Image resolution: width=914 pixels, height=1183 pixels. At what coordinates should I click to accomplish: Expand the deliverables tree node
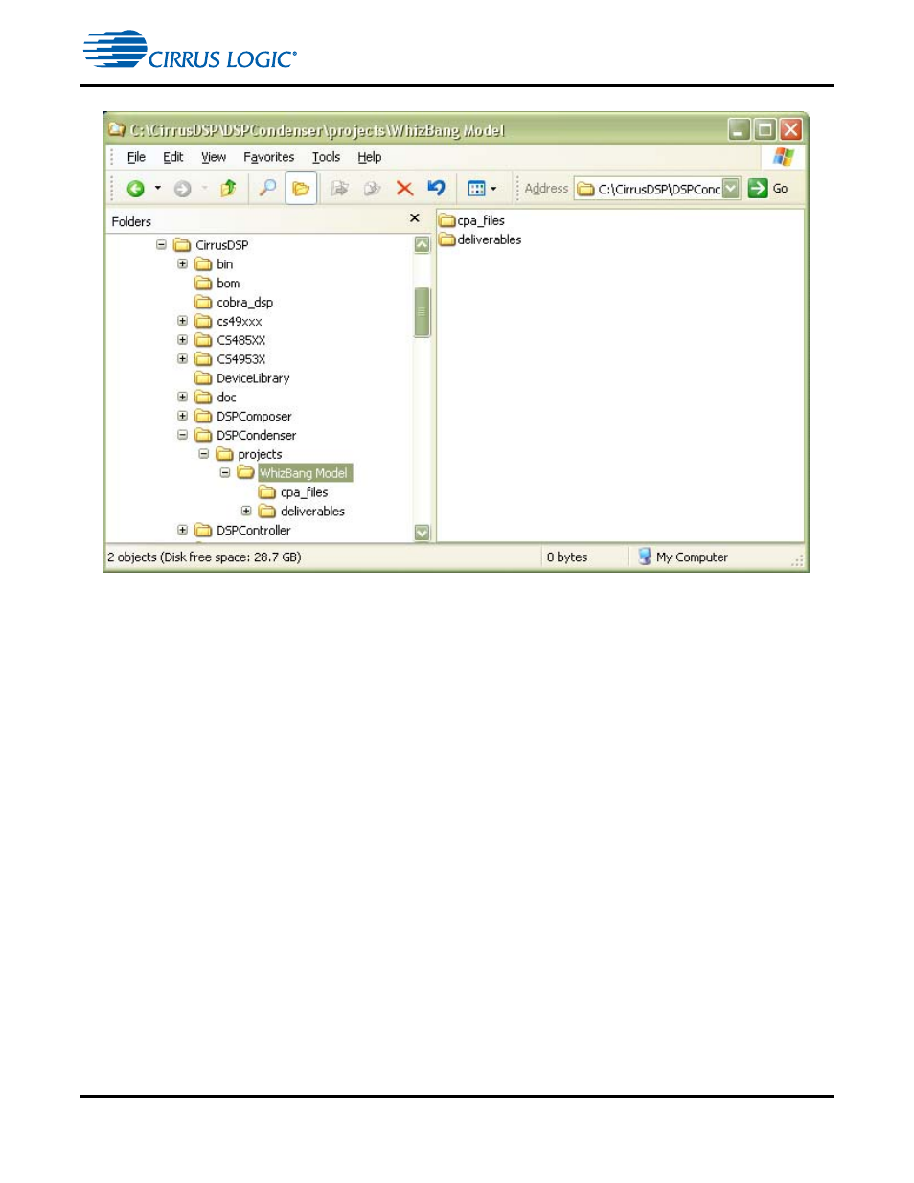point(246,511)
